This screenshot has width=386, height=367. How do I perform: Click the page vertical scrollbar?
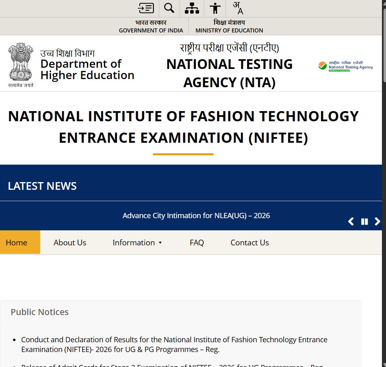(384, 46)
